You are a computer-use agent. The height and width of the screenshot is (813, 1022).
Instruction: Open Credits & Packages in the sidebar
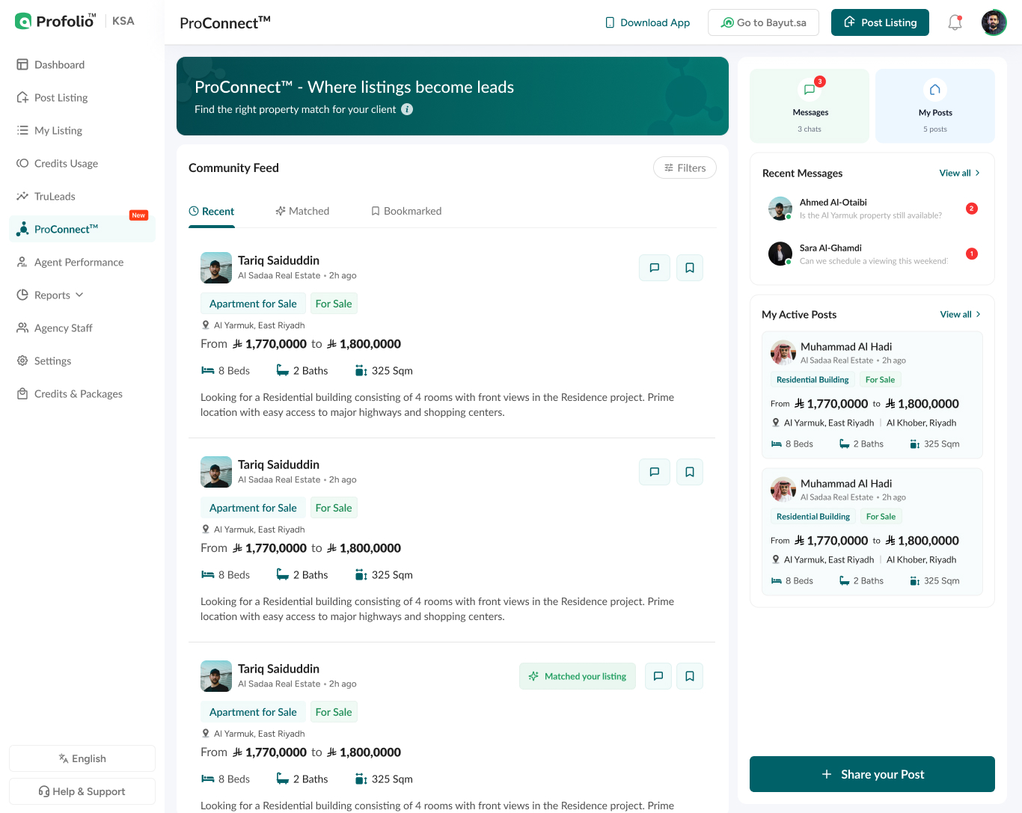(82, 393)
